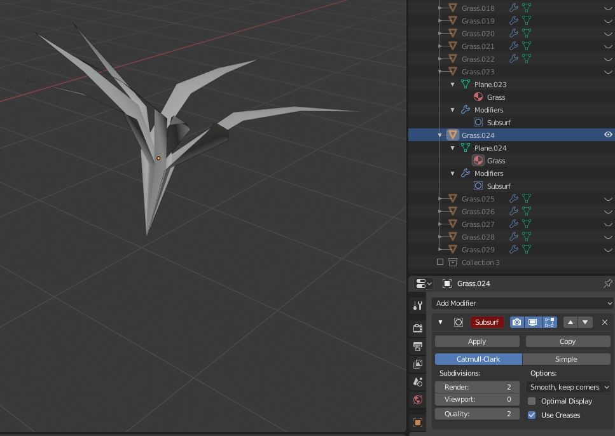Switch subdivision type to Simple
Image resolution: width=615 pixels, height=436 pixels.
point(566,359)
